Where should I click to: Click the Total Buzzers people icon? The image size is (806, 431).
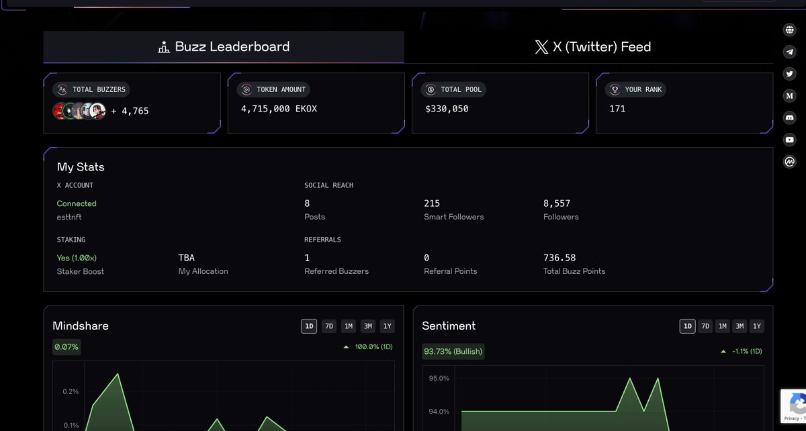click(x=62, y=89)
